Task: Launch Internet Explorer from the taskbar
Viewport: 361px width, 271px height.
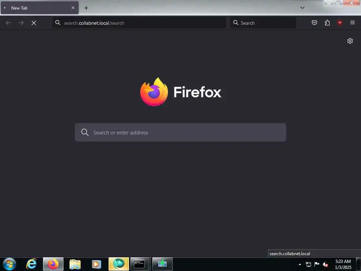Action: click(31, 264)
